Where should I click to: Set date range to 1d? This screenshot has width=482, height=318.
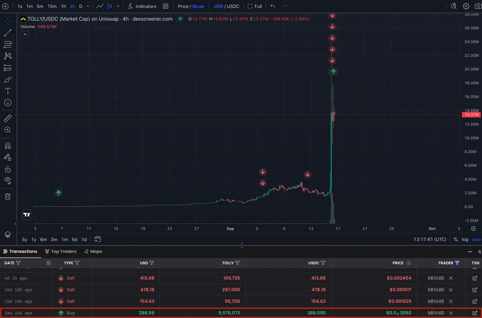point(84,239)
